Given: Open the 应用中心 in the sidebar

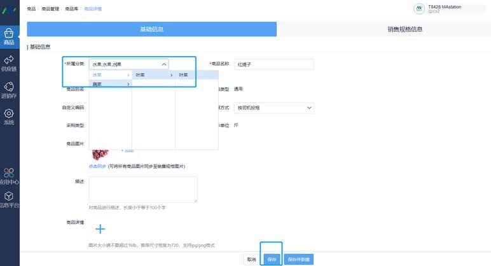Looking at the screenshot, I should (x=9, y=176).
